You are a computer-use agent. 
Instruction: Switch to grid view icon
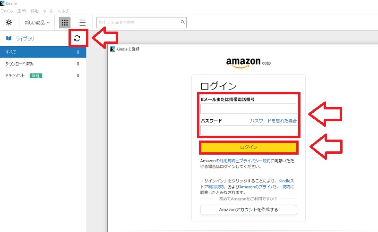pyautogui.click(x=65, y=23)
